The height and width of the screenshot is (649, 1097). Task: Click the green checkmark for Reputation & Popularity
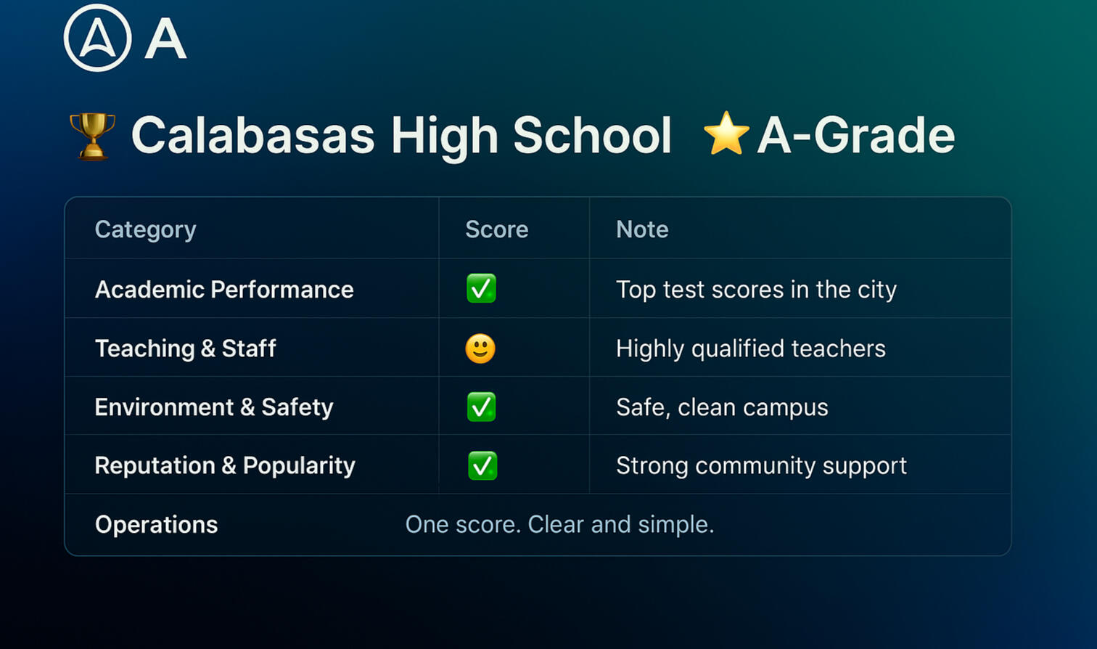click(x=482, y=466)
